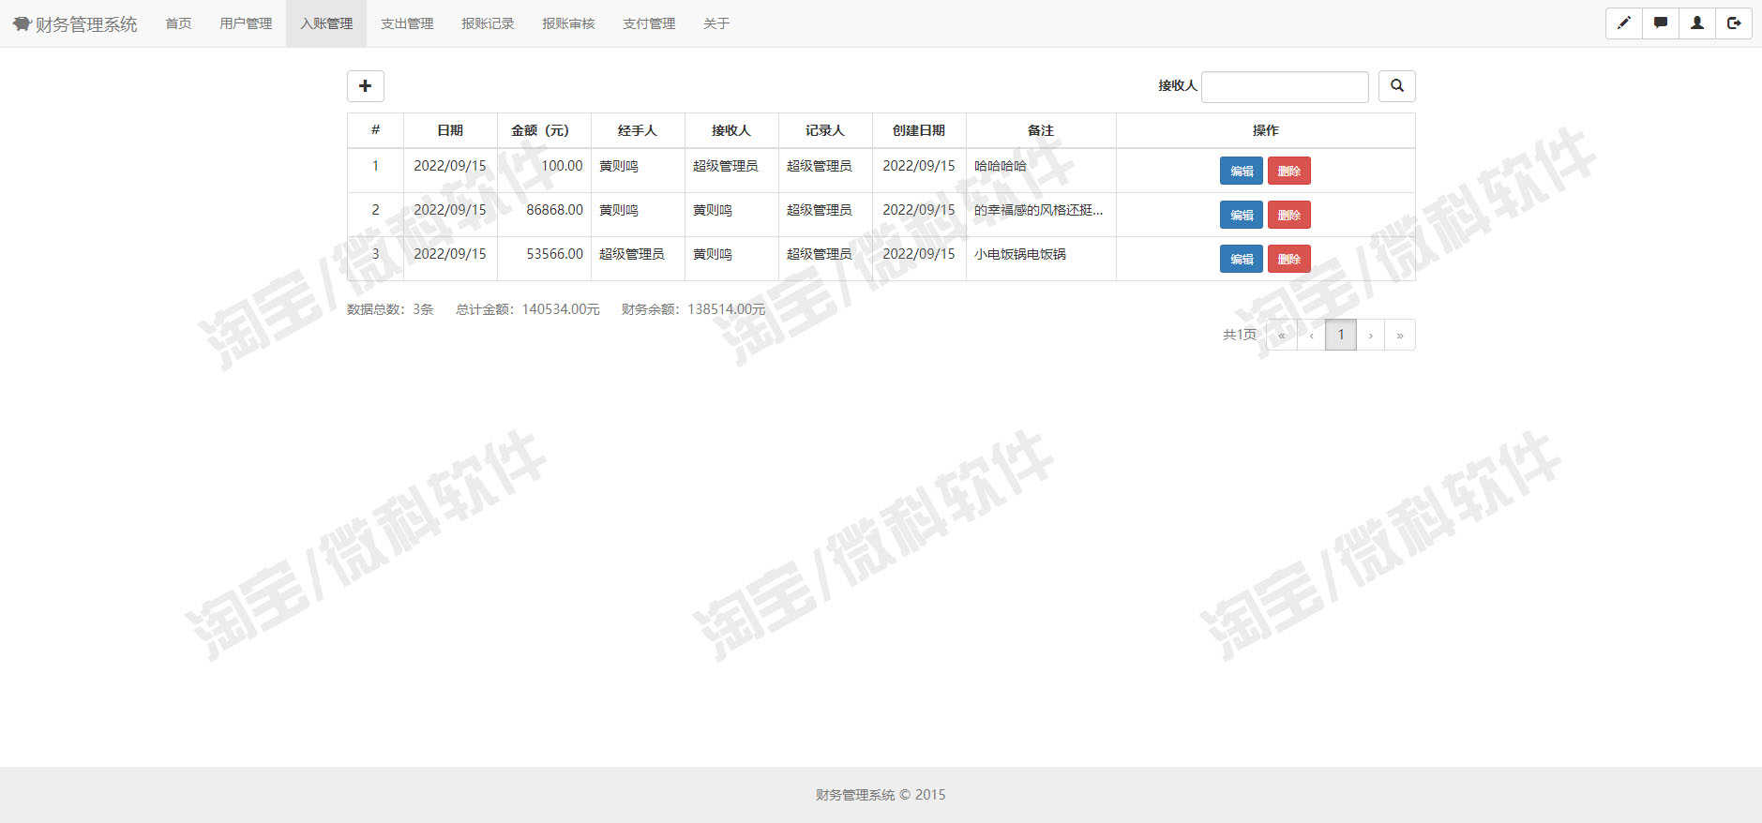
Task: Click the 记录人 column header
Action: tap(825, 130)
